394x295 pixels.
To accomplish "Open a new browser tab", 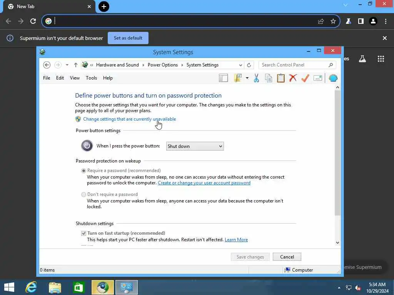I will click(x=104, y=7).
